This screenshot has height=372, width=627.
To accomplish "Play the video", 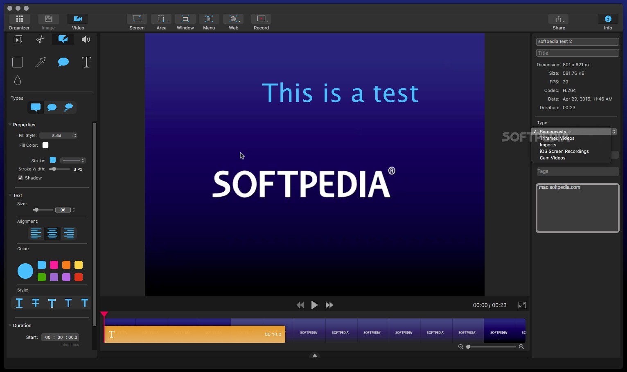I will tap(314, 305).
